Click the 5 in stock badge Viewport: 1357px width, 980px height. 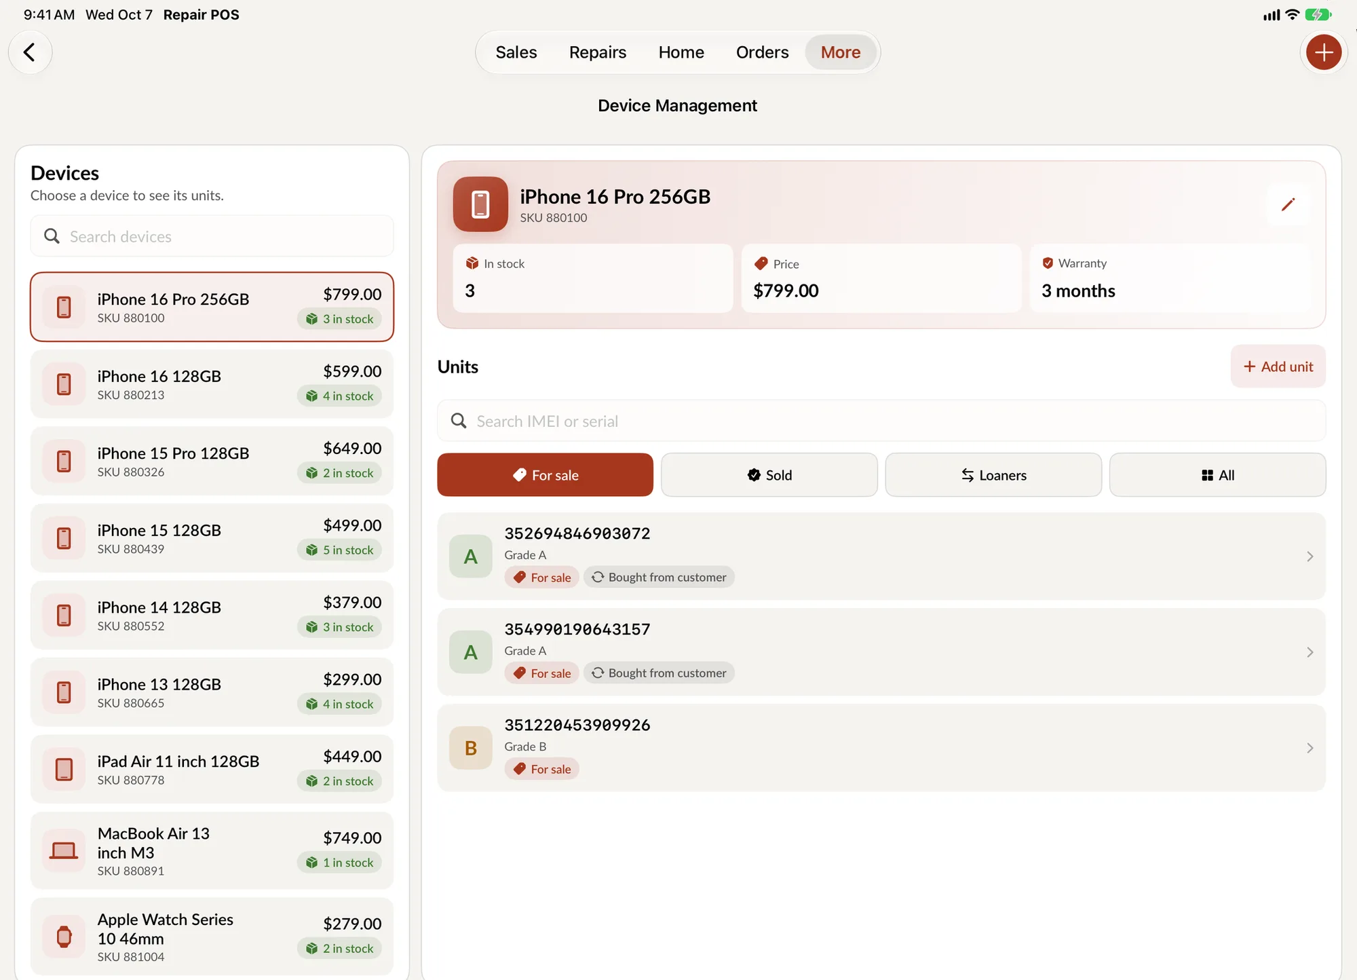pos(339,550)
